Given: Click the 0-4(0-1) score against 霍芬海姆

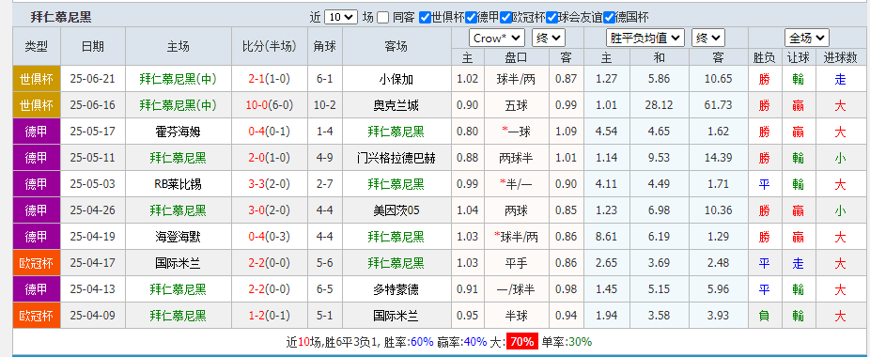Looking at the screenshot, I should (269, 132).
